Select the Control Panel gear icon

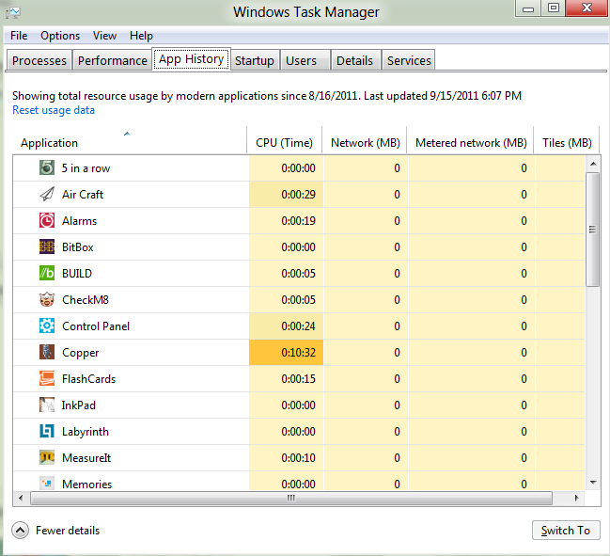pos(47,326)
